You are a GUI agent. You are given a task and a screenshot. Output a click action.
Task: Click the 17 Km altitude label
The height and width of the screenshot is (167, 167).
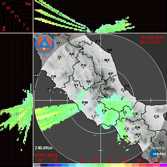4,4
